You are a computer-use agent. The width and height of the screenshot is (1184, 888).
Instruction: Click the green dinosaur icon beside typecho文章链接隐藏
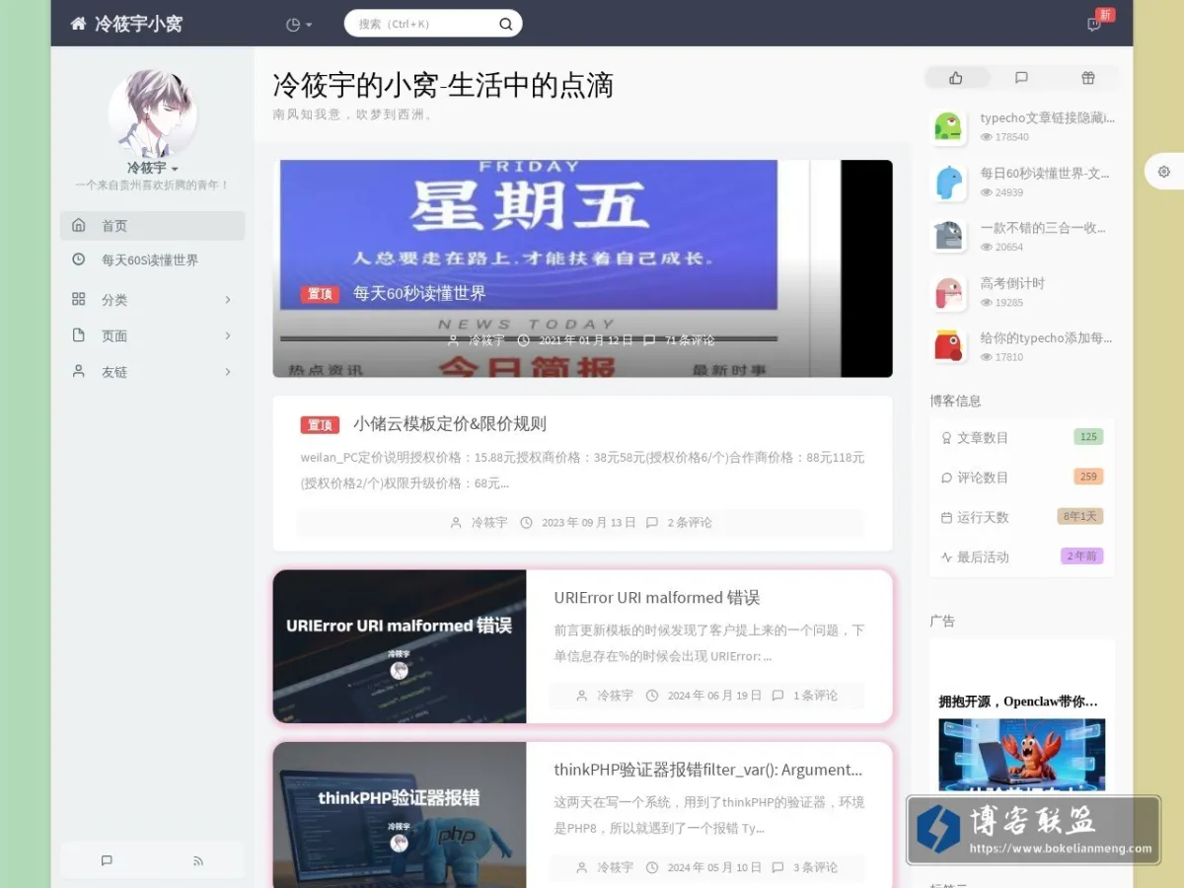[x=948, y=127]
